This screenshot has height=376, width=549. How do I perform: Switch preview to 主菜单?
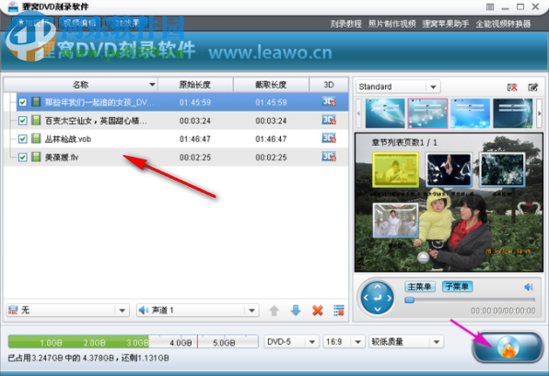click(420, 287)
